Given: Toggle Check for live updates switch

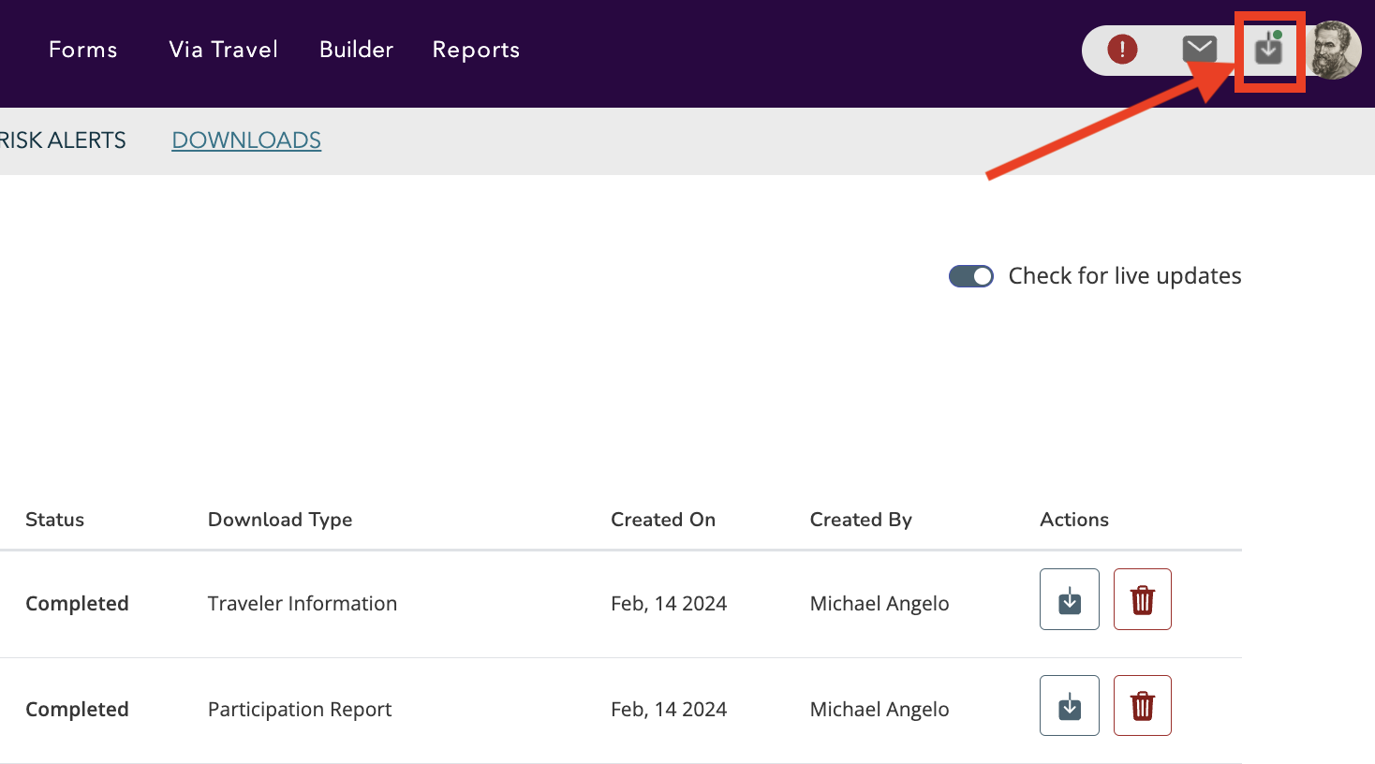Looking at the screenshot, I should [x=971, y=276].
